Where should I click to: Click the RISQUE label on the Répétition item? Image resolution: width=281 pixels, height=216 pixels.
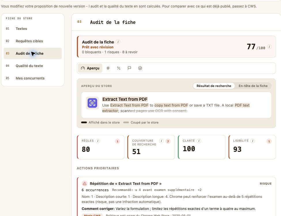click(266, 183)
